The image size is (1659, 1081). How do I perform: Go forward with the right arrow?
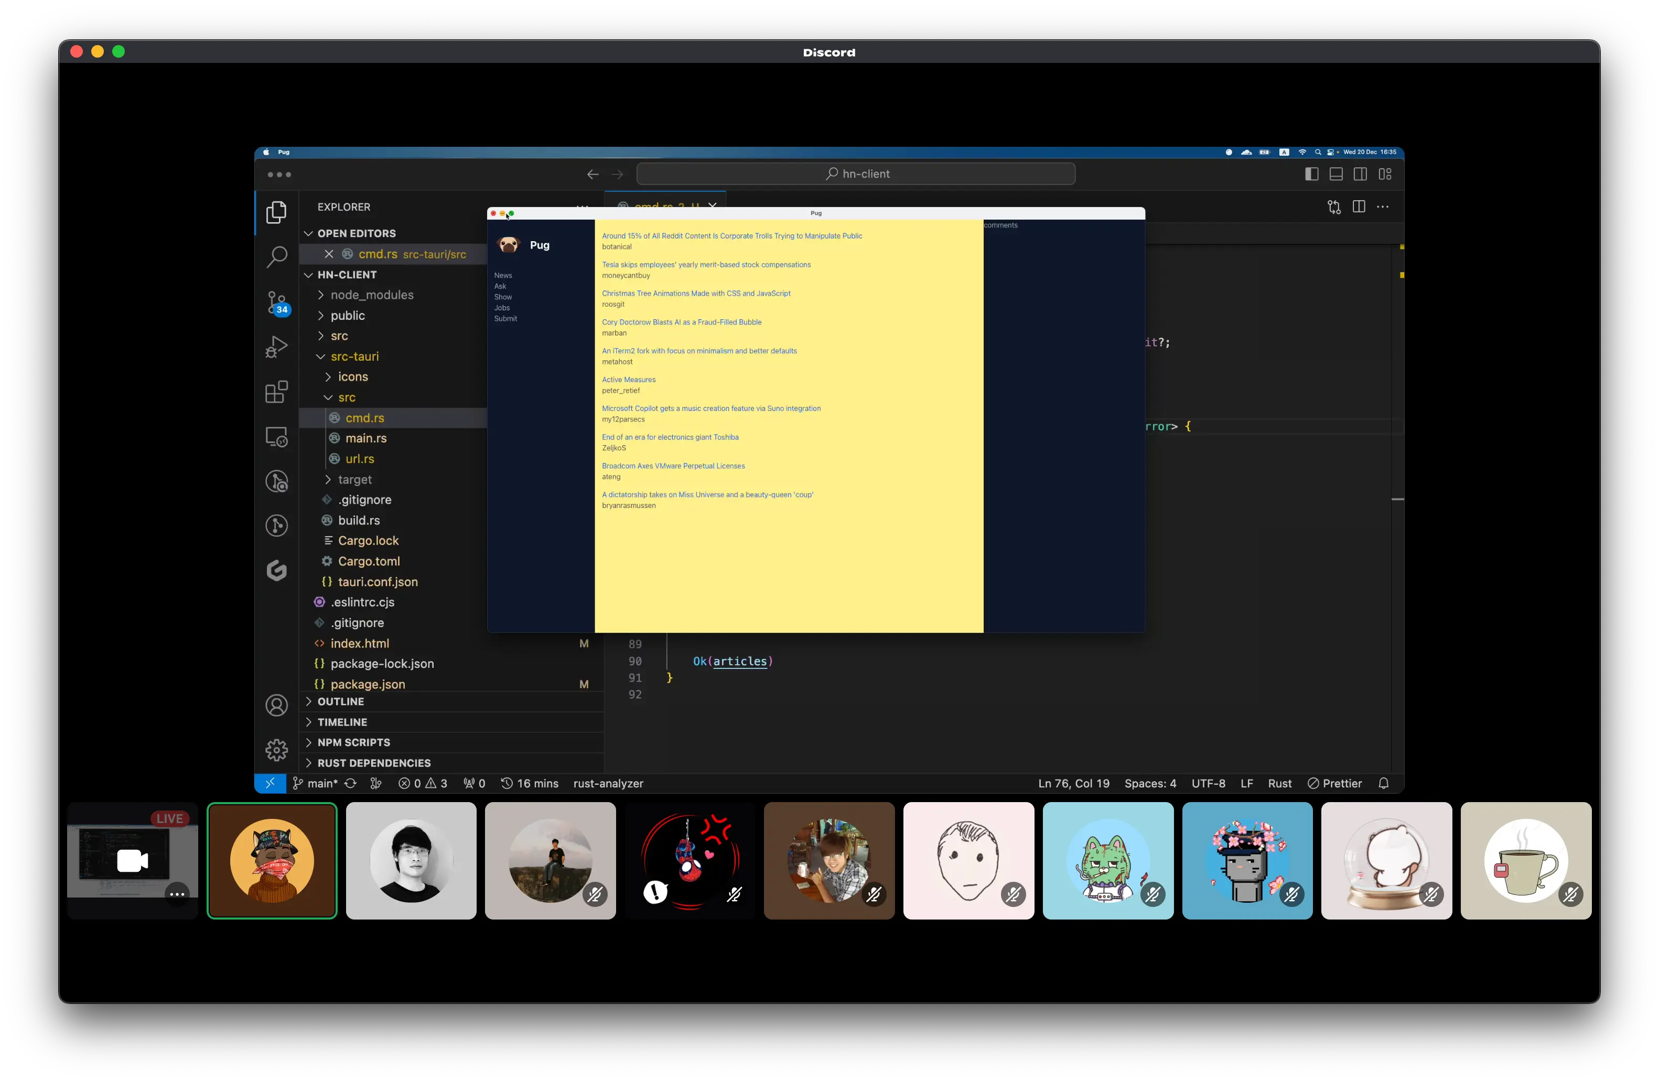click(x=618, y=174)
